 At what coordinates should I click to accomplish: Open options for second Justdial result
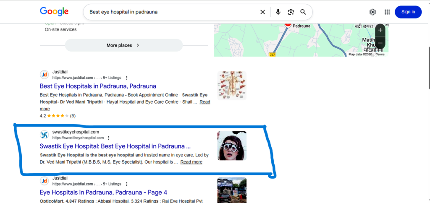[127, 184]
